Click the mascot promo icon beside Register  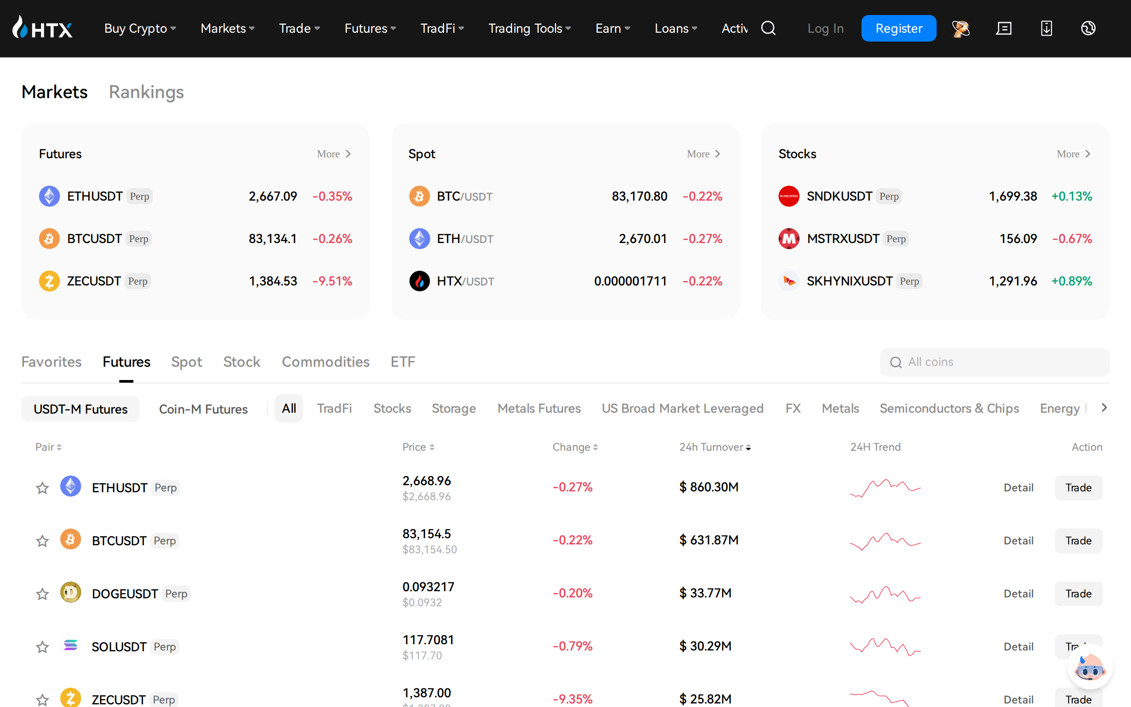[961, 29]
